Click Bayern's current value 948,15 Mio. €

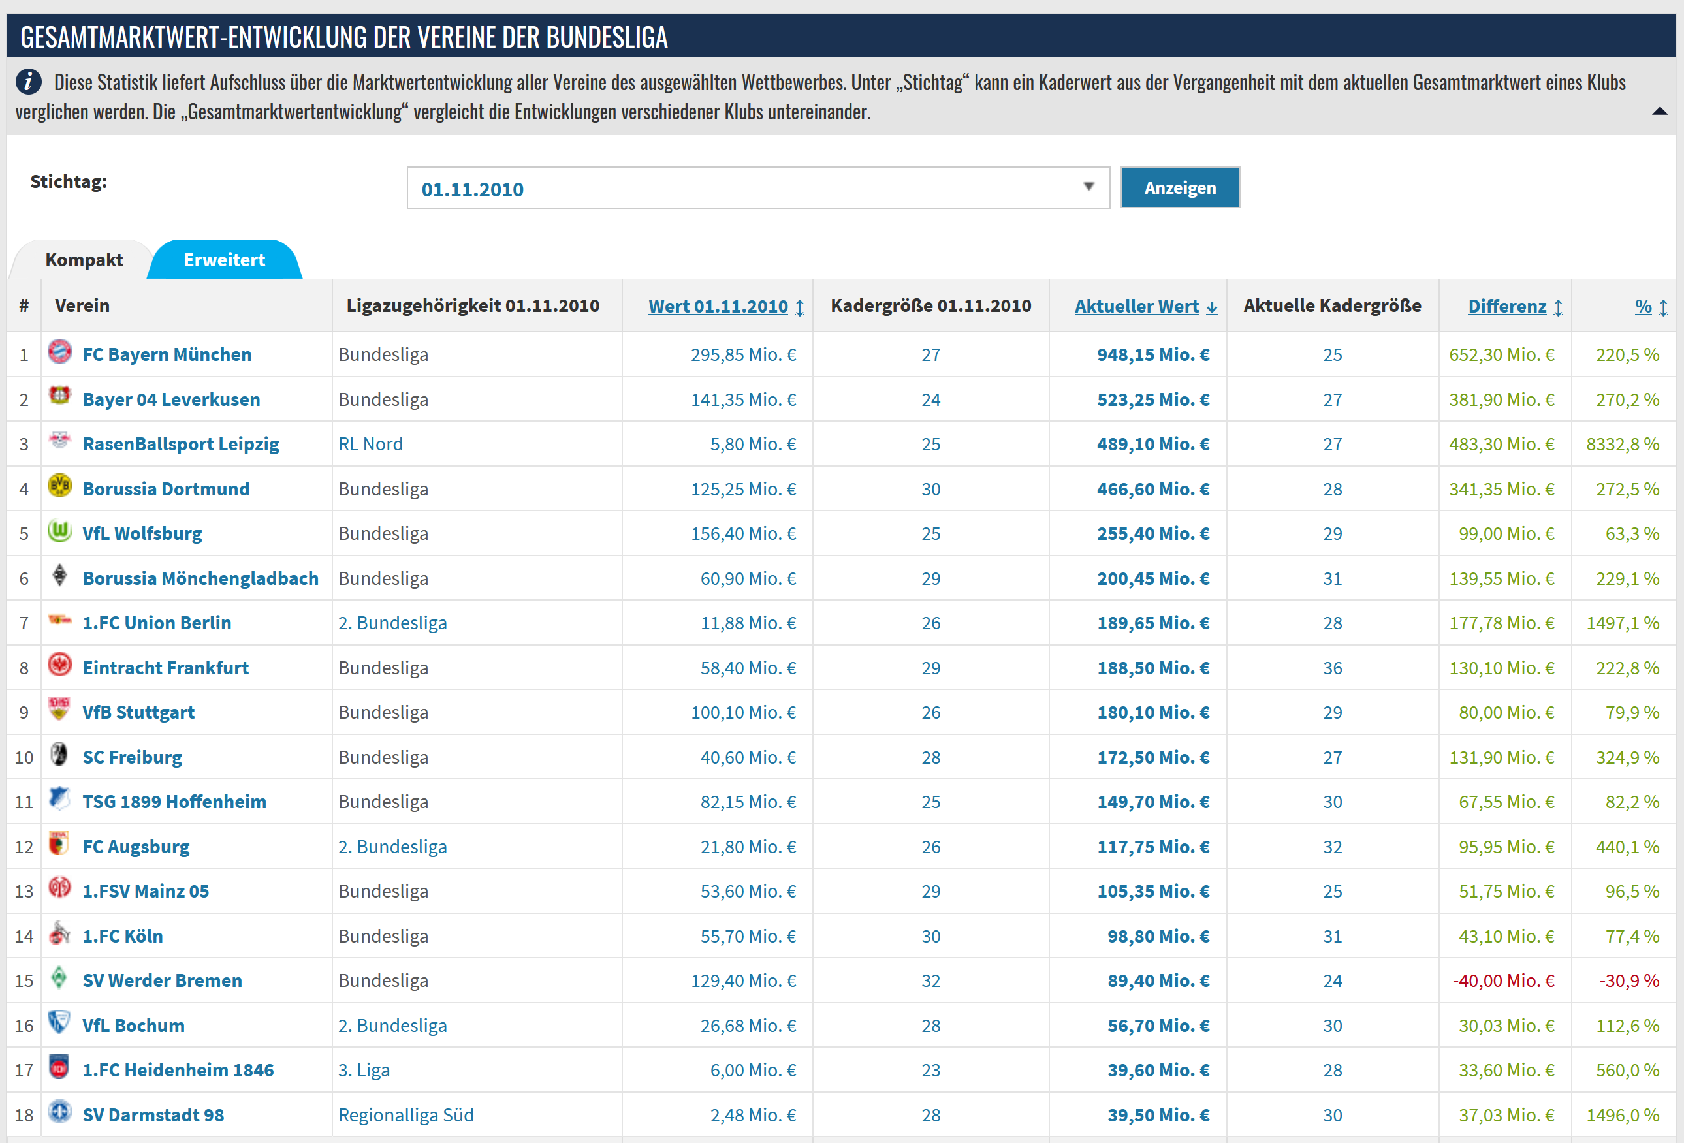pos(1154,355)
